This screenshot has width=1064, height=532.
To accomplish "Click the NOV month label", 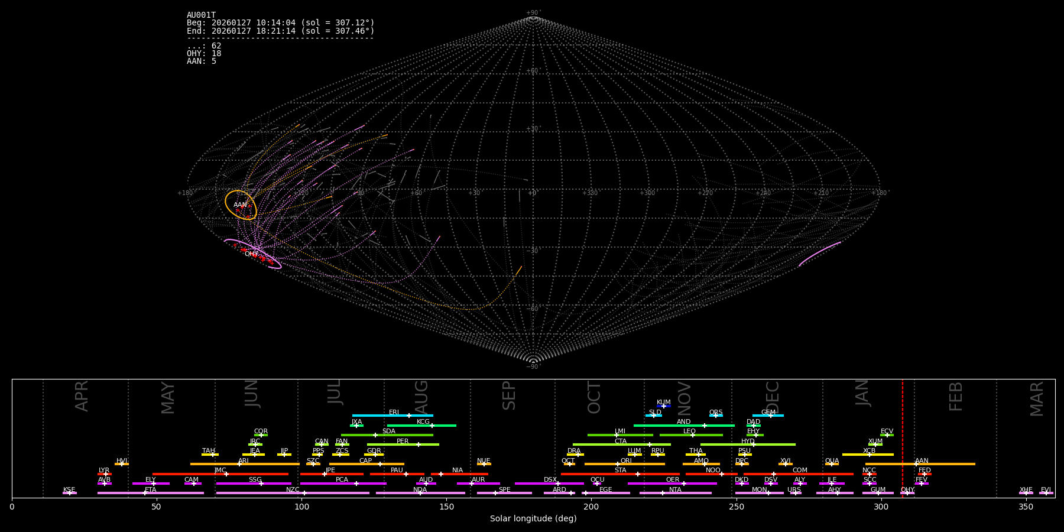I will click(685, 398).
